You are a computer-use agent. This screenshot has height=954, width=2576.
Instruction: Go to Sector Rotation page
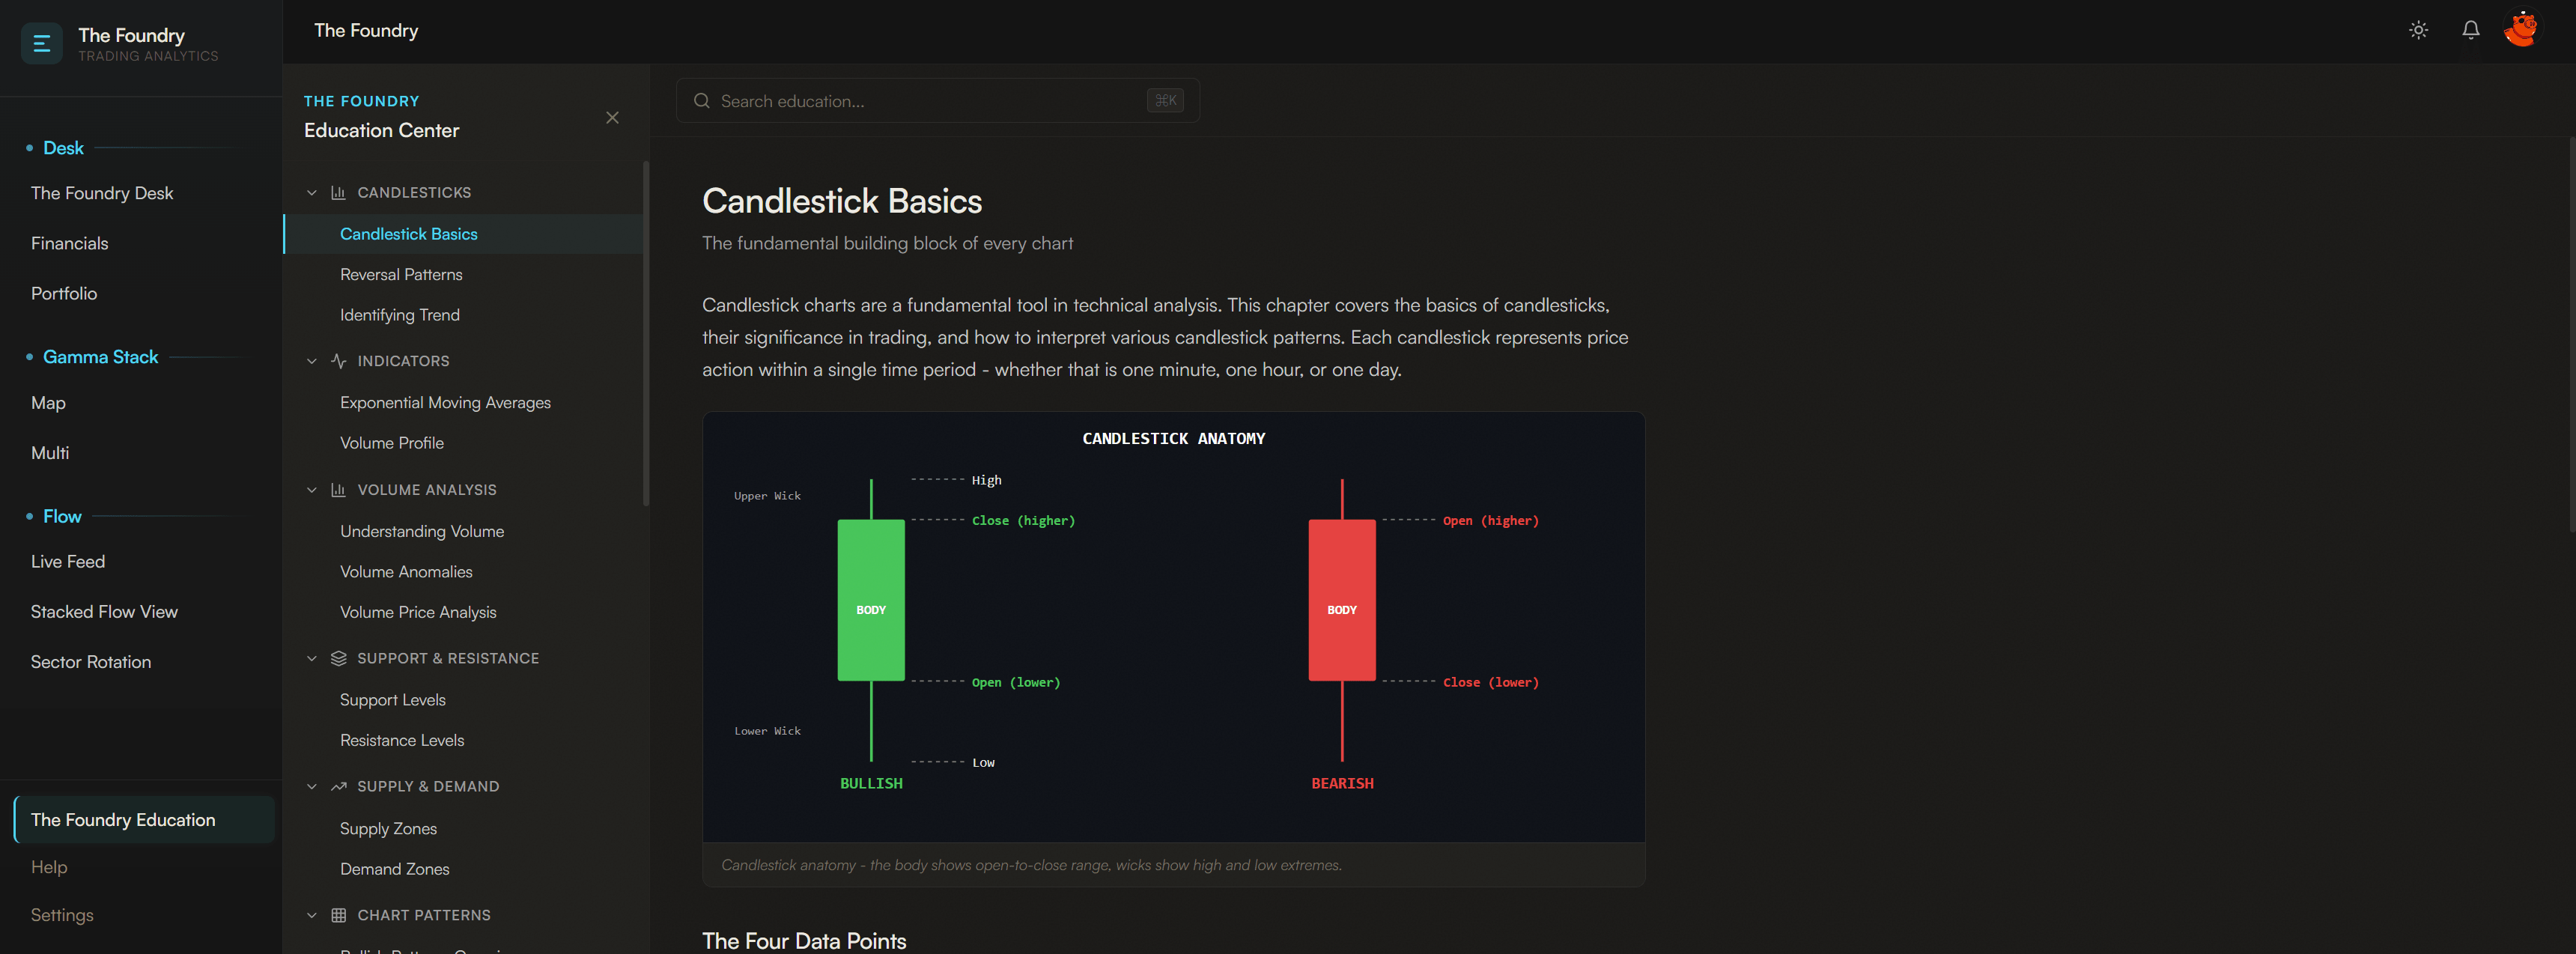click(x=91, y=662)
